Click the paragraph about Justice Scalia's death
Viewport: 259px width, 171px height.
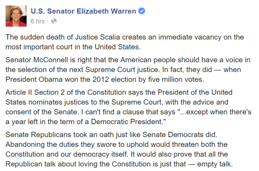pyautogui.click(x=125, y=41)
